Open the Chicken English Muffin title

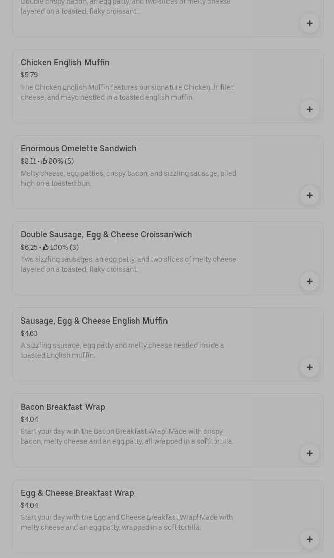click(x=65, y=63)
